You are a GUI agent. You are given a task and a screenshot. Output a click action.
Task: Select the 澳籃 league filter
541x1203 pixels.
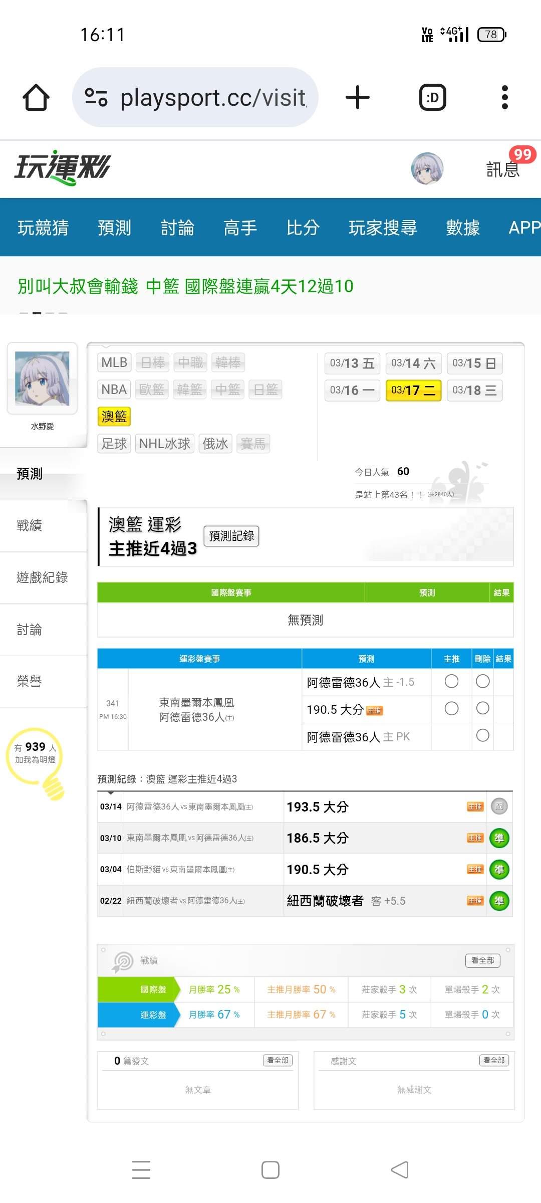[x=114, y=417]
